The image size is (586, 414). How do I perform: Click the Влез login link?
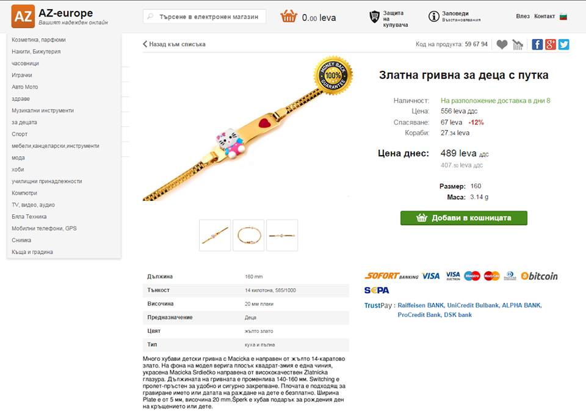(x=523, y=16)
